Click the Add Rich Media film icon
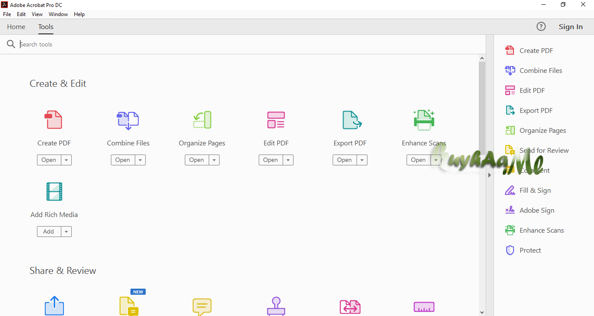This screenshot has height=316, width=594. pos(54,191)
